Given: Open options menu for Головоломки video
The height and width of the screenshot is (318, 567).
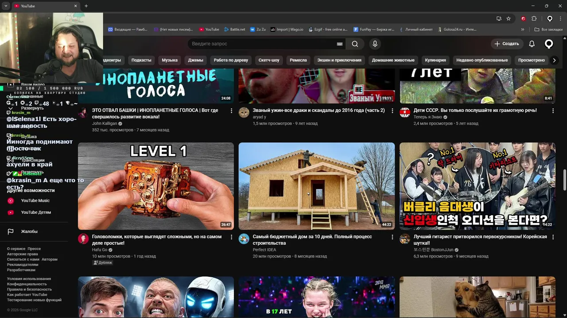Looking at the screenshot, I should 231,237.
